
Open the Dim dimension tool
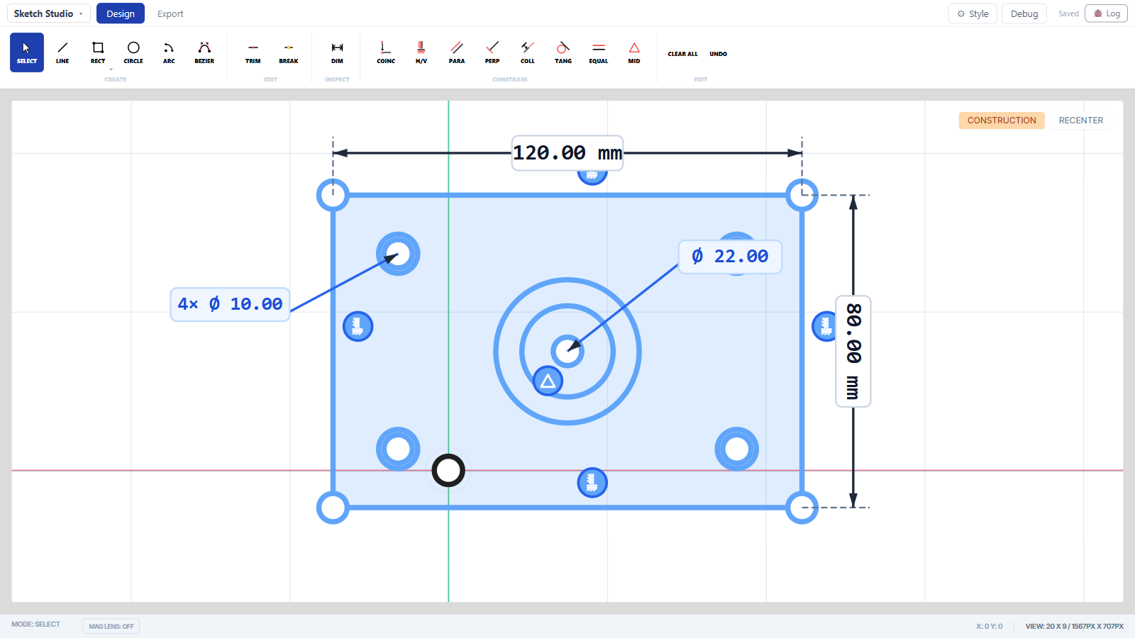point(337,52)
